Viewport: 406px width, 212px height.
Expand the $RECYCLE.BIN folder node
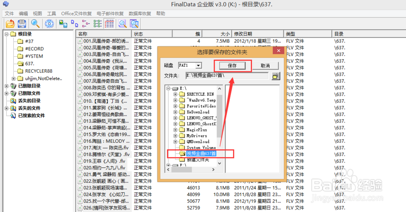coord(175,94)
